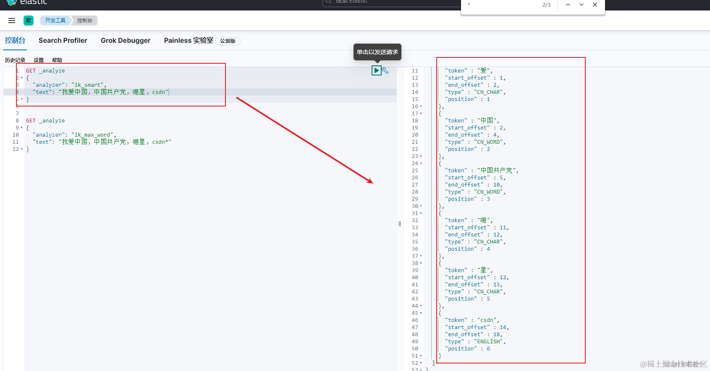710x371 pixels.
Task: Open the Painless 实验室 tab
Action: (x=189, y=41)
